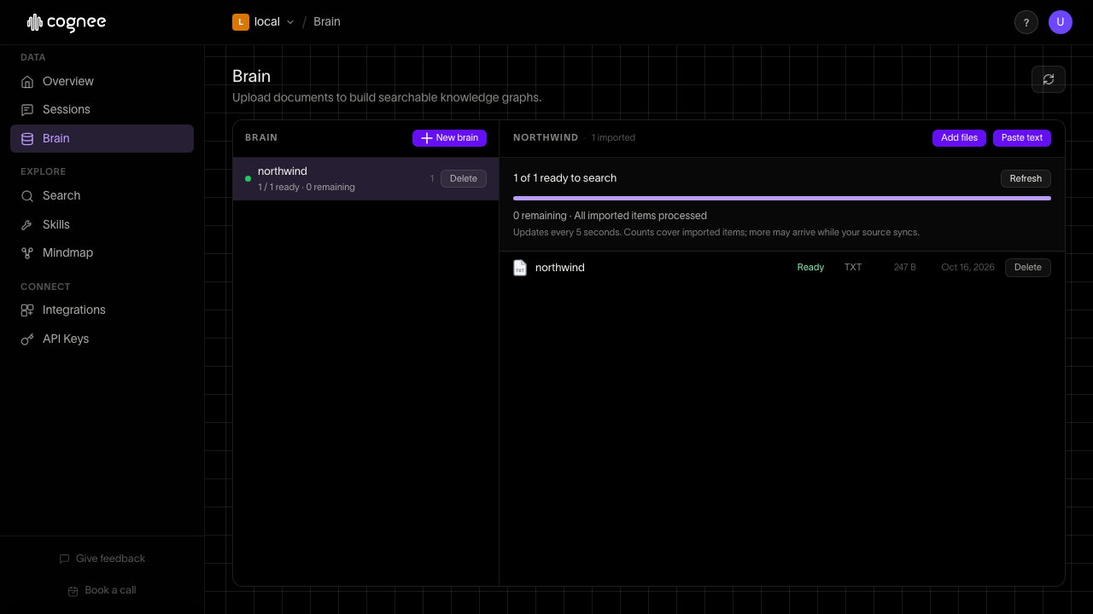Open the help question mark icon
1093x614 pixels.
coord(1026,22)
